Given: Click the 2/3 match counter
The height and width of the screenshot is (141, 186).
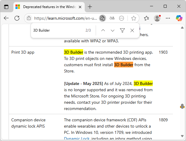Looking at the screenshot, I should 88,30.
